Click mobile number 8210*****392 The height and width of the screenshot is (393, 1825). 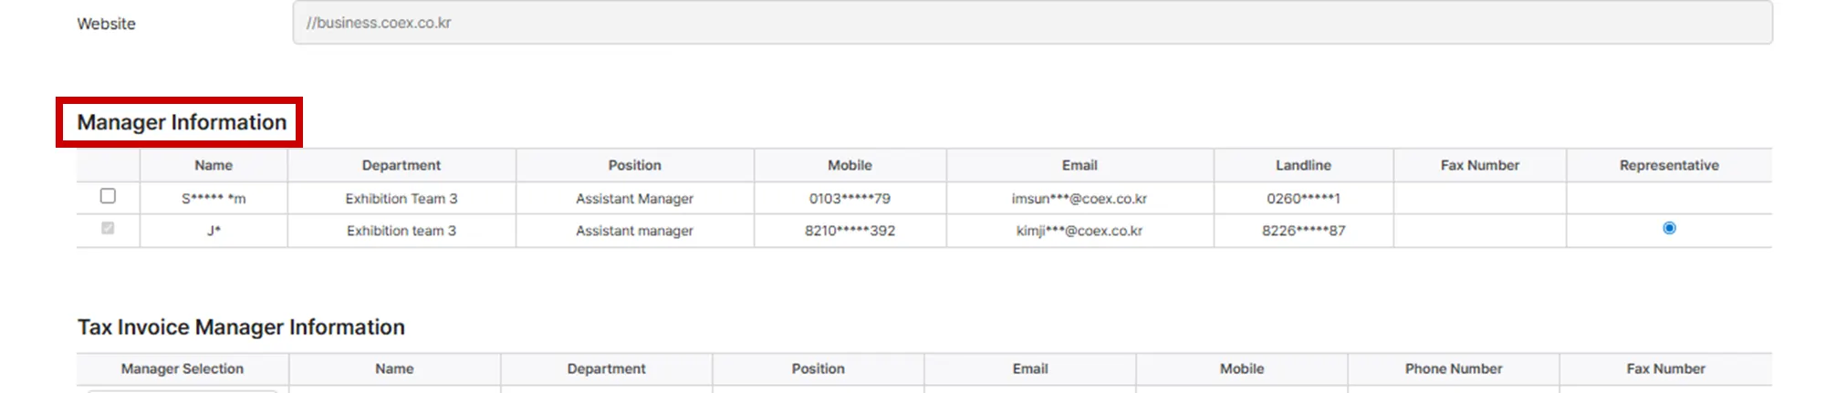tap(850, 231)
